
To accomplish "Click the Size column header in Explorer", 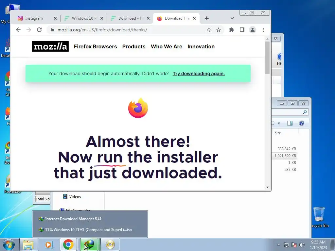I will [285, 133].
